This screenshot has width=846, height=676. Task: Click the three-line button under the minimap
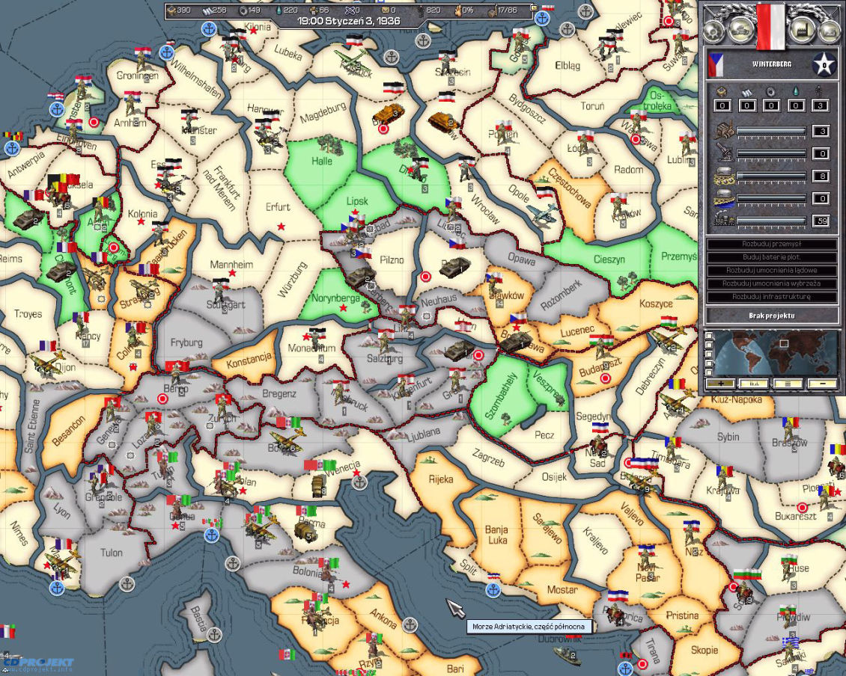[787, 384]
